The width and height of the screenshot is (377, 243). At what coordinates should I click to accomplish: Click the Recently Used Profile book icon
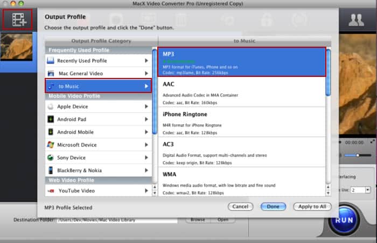tap(51, 61)
